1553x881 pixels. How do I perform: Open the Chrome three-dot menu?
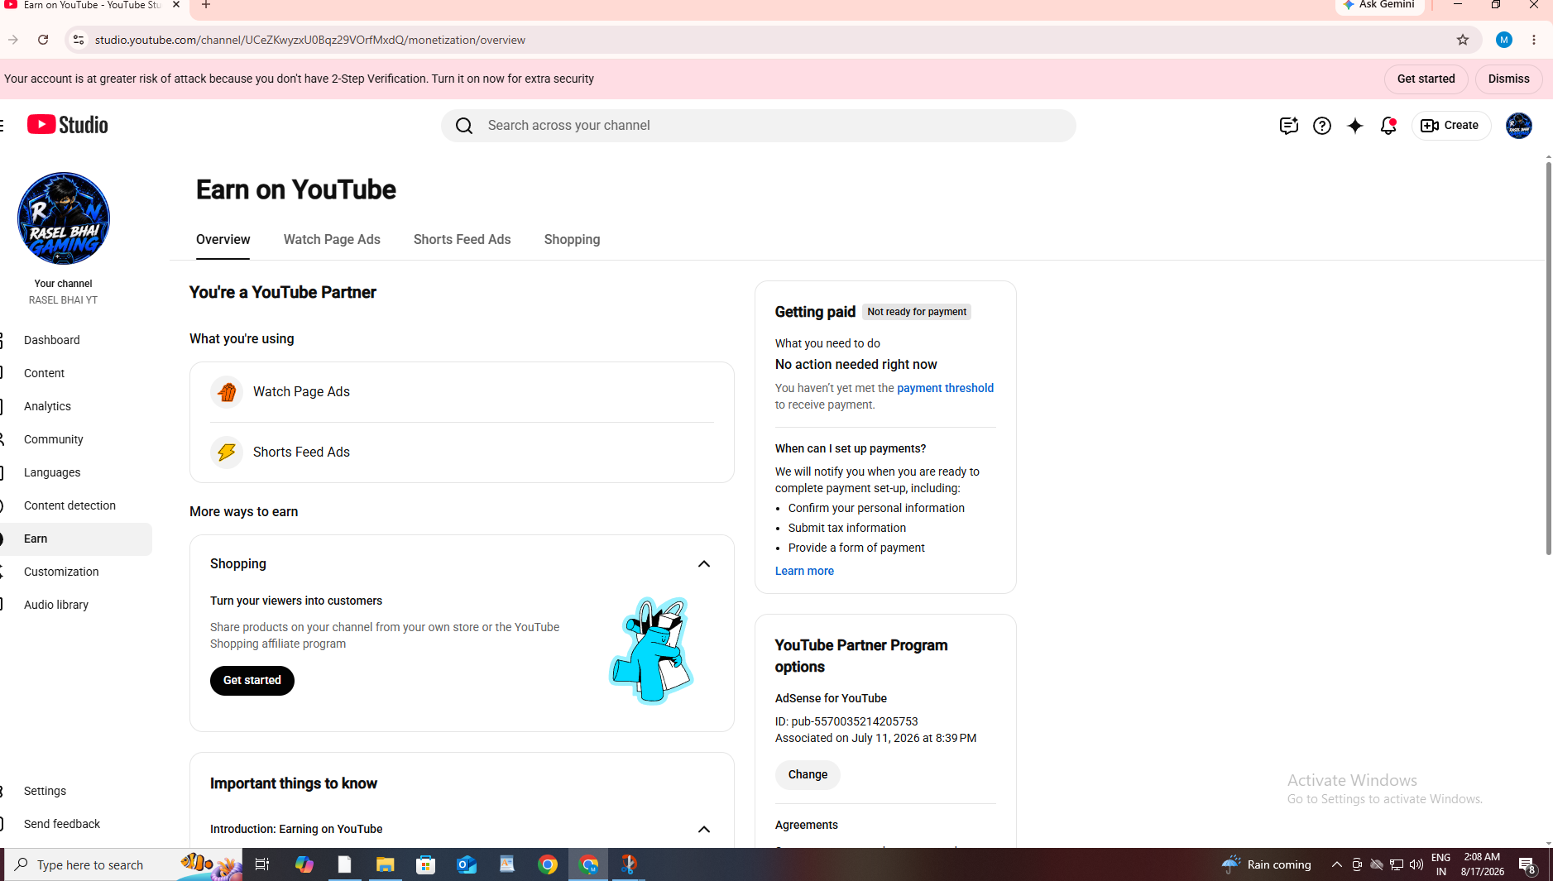pyautogui.click(x=1534, y=40)
